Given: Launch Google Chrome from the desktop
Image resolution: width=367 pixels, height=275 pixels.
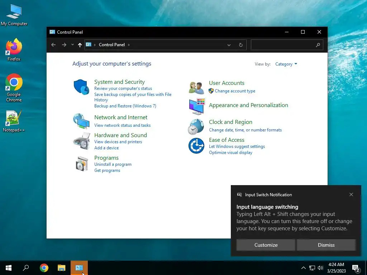Looking at the screenshot, I should pyautogui.click(x=14, y=88).
